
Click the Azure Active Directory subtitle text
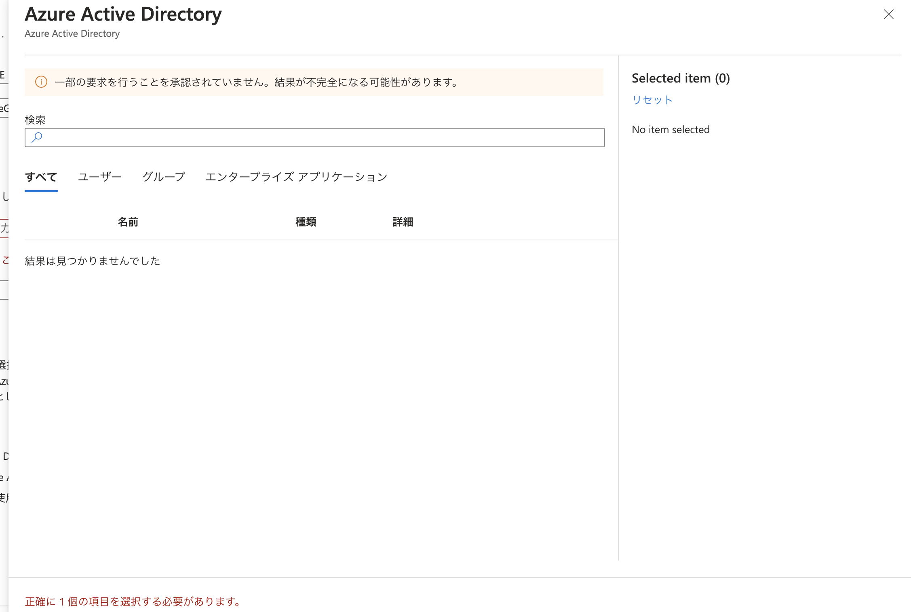click(x=72, y=34)
